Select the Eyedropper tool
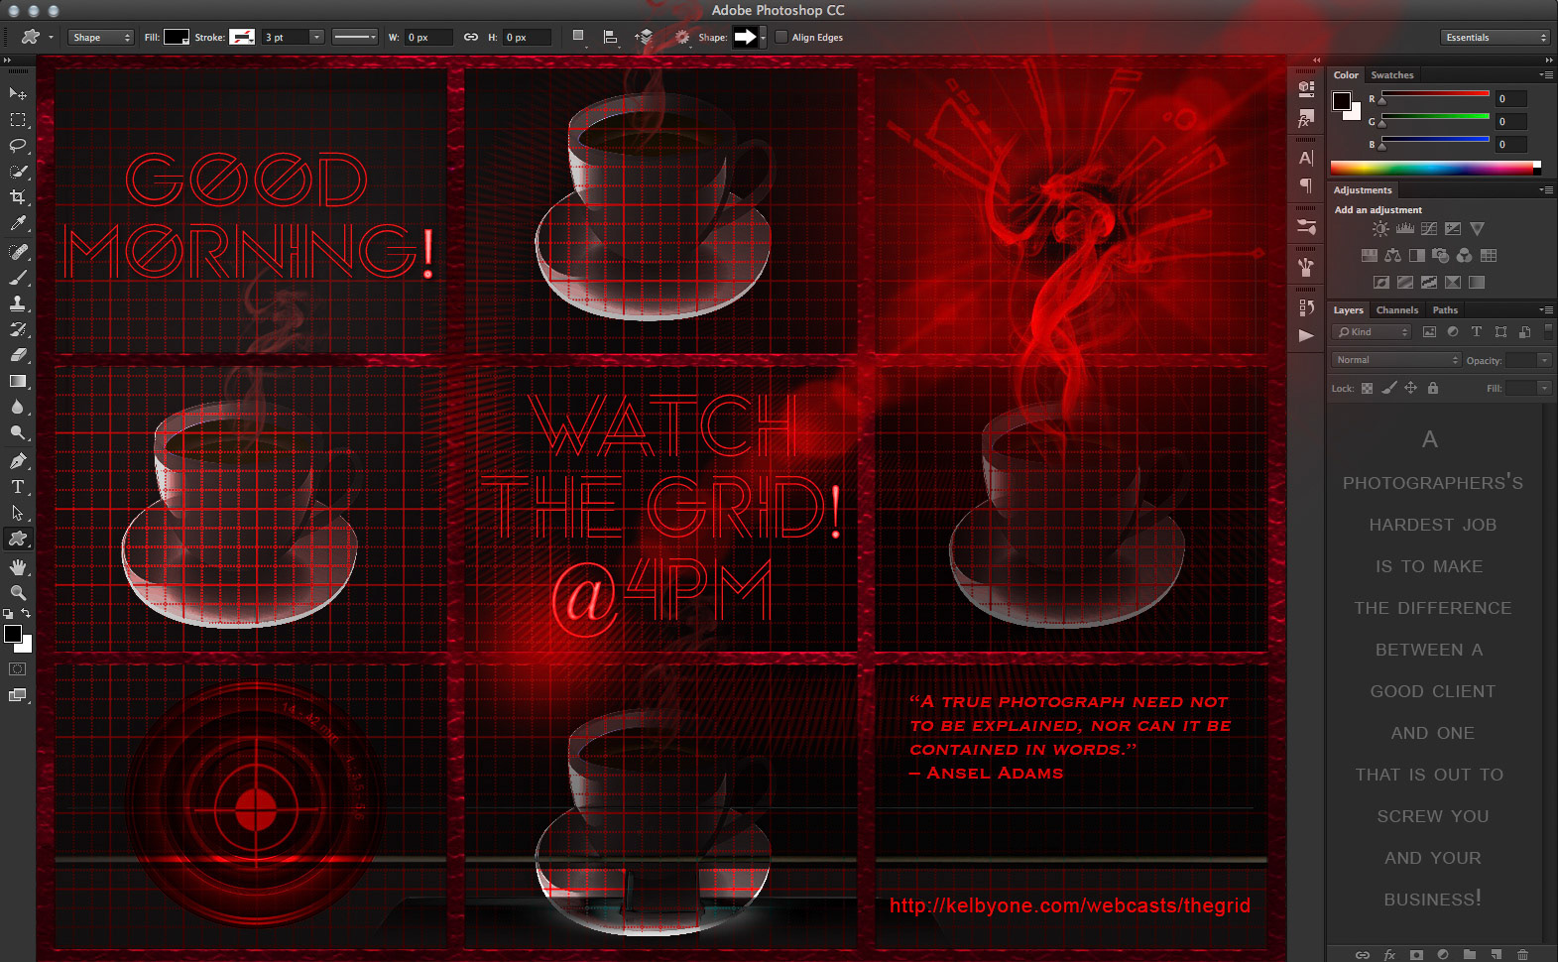The image size is (1558, 962). 18,224
